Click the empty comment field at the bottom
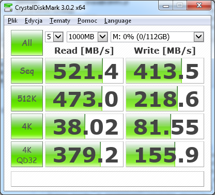Screen dimensions: 215x195 [x=108, y=179]
